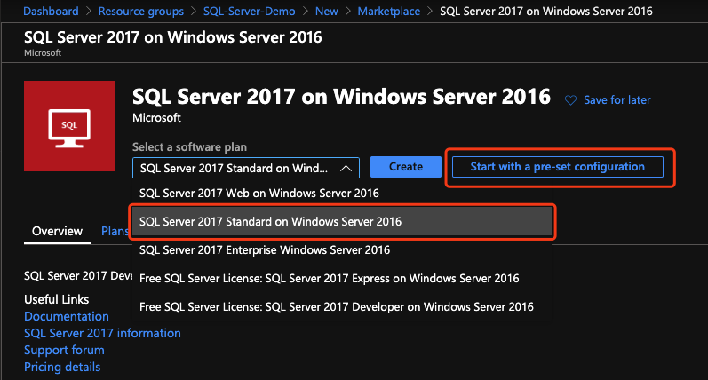Click the Useful Links heading text
Viewport: 708px width, 380px height.
pyautogui.click(x=57, y=299)
